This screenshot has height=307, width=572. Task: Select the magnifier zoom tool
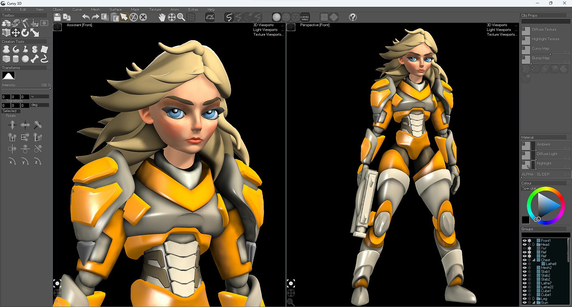point(181,17)
